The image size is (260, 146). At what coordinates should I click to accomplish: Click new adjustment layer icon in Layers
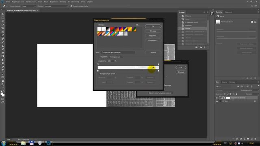[x=245, y=139]
